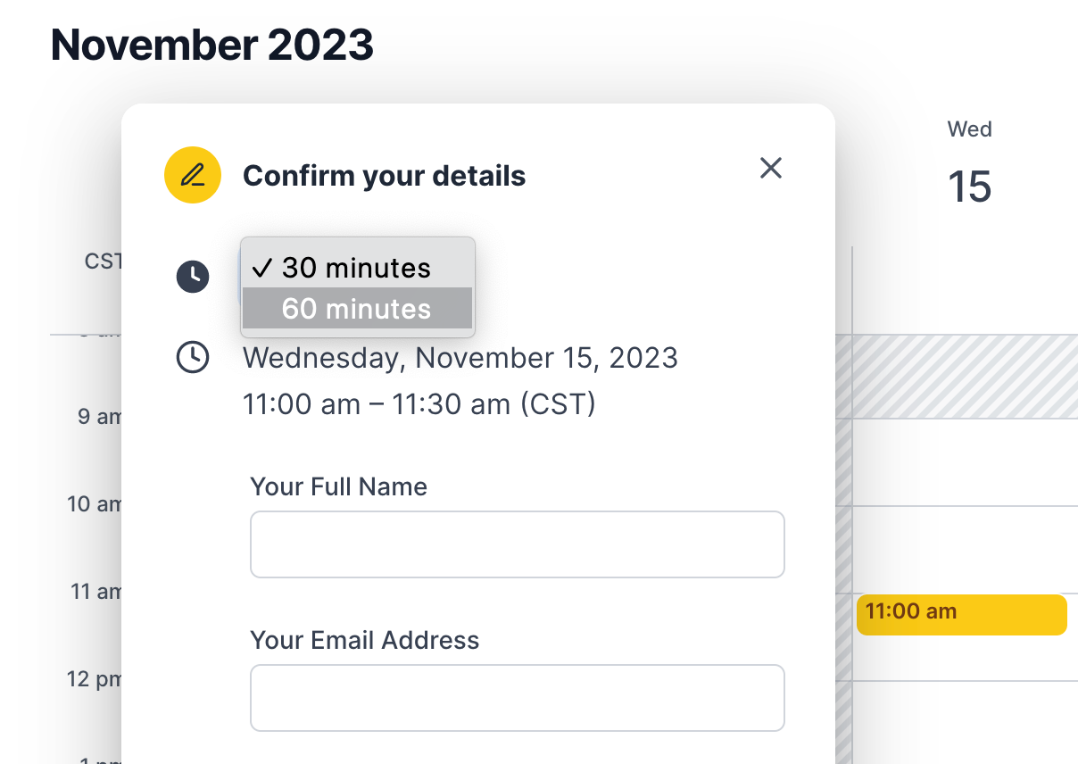Choose the 60 minutes duration option

click(356, 309)
